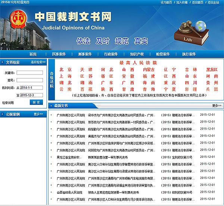Focus the 关键词 keyword input field
This screenshot has height=206, width=224.
(x=30, y=73)
